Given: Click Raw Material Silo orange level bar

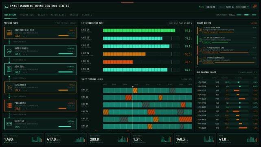Looking at the screenshot, I should [64, 36].
